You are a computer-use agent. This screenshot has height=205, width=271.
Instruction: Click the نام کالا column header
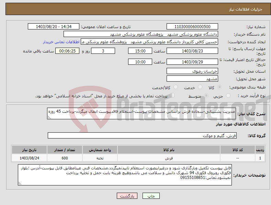tap(169, 150)
